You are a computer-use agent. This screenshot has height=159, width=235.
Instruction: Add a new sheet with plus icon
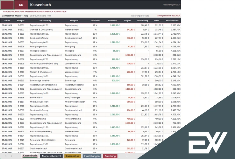pos(127,156)
